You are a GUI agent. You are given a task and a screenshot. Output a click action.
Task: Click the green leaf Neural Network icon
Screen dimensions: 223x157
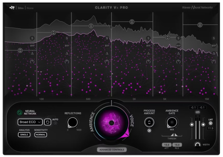pyautogui.click(x=19, y=113)
